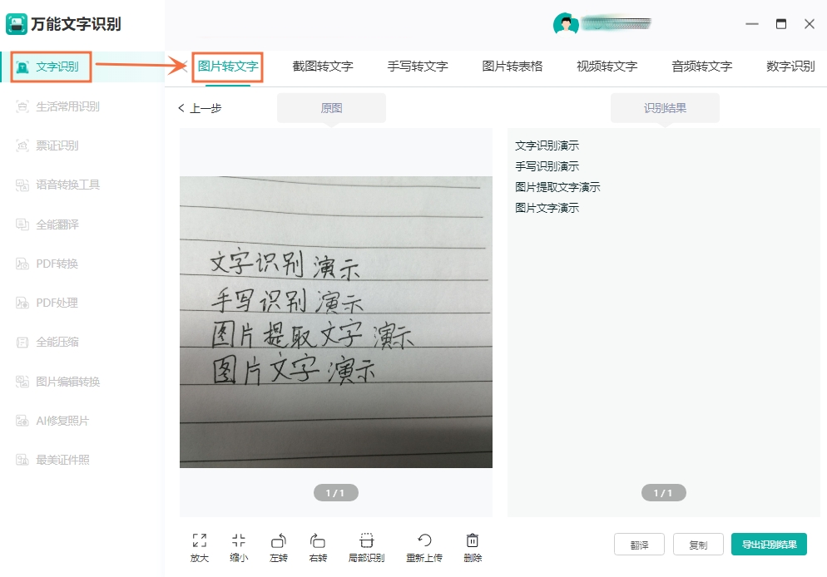
Task: Rotate the image left with 左转
Action: [279, 546]
